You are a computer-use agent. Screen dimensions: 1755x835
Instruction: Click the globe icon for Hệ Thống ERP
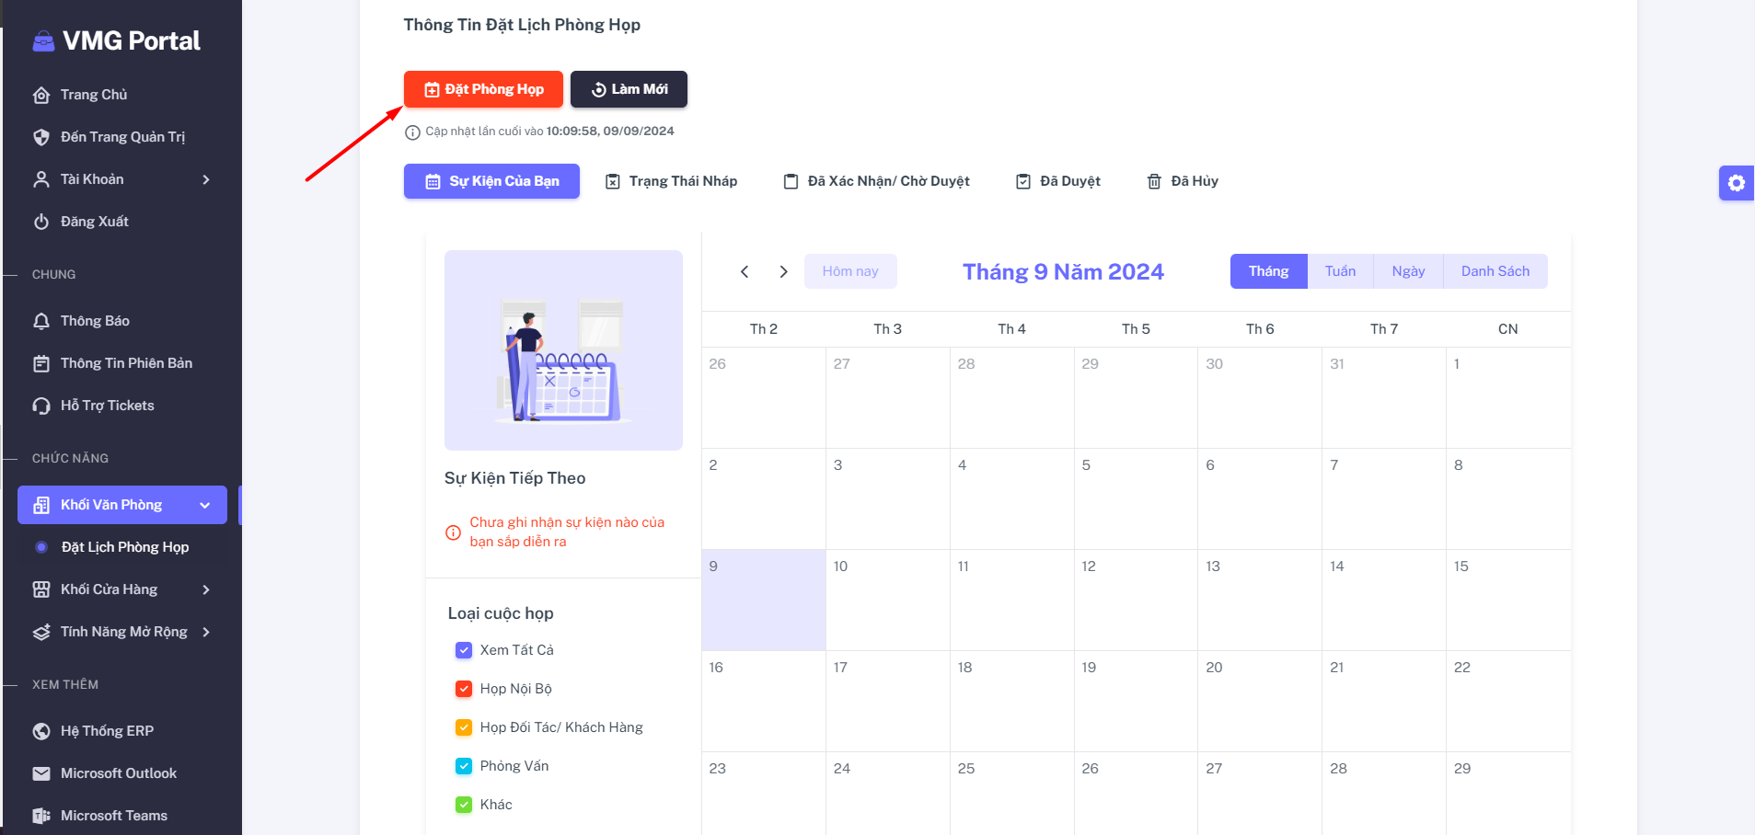tap(41, 732)
